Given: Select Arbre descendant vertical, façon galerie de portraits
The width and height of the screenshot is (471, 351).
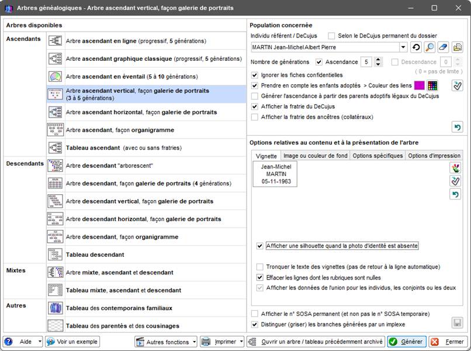Looking at the screenshot, I should (x=139, y=201).
